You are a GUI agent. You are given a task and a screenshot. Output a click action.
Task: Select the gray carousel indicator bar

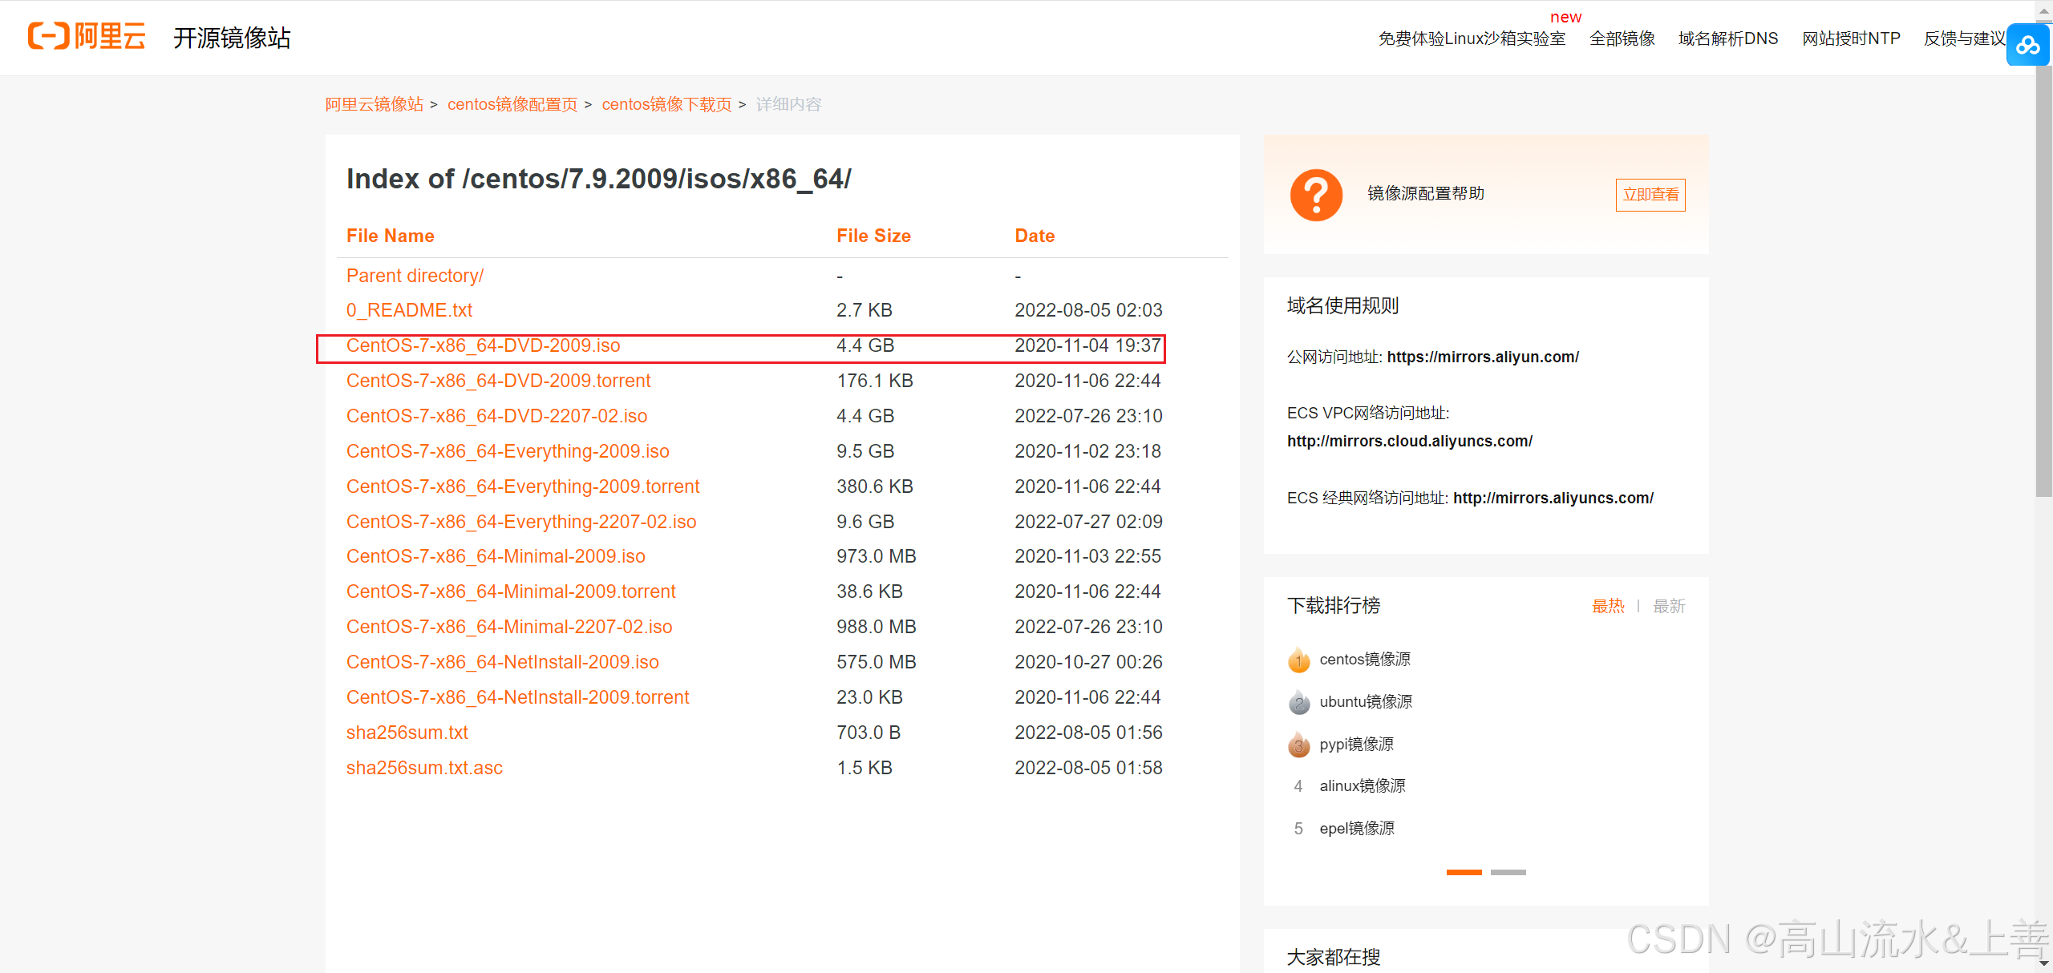pyautogui.click(x=1508, y=872)
